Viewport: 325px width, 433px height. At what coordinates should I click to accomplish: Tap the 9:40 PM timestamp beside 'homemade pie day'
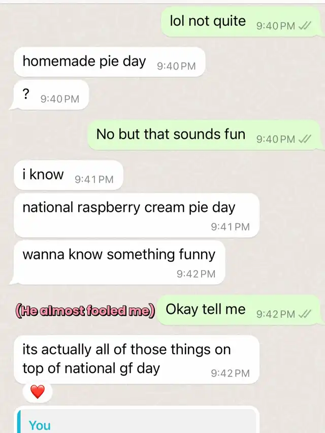click(176, 66)
